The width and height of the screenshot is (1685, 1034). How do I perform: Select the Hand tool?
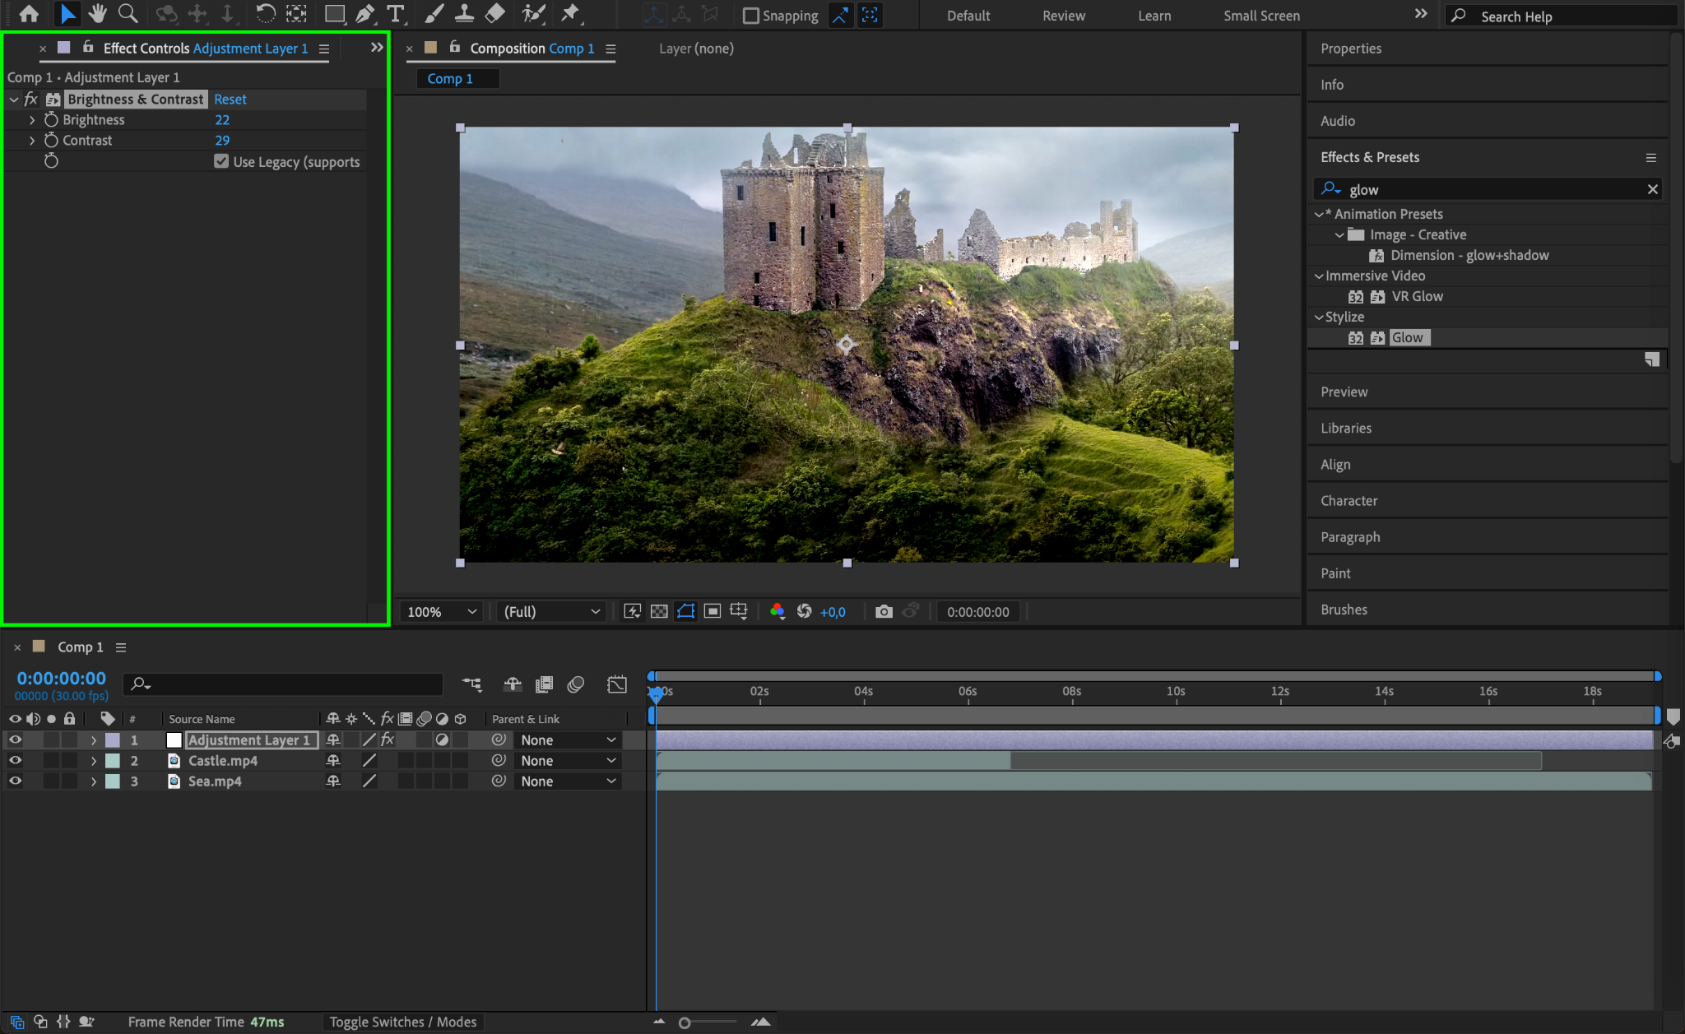tap(98, 14)
